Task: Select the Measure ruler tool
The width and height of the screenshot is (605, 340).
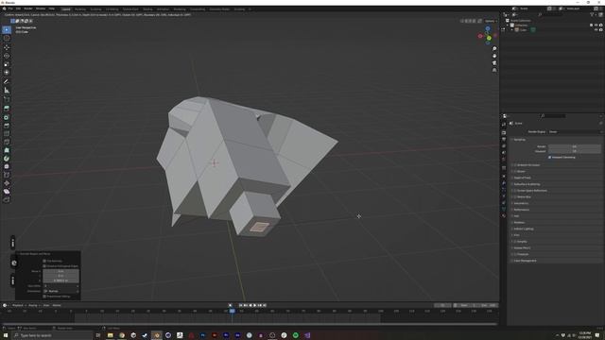Action: click(x=7, y=91)
